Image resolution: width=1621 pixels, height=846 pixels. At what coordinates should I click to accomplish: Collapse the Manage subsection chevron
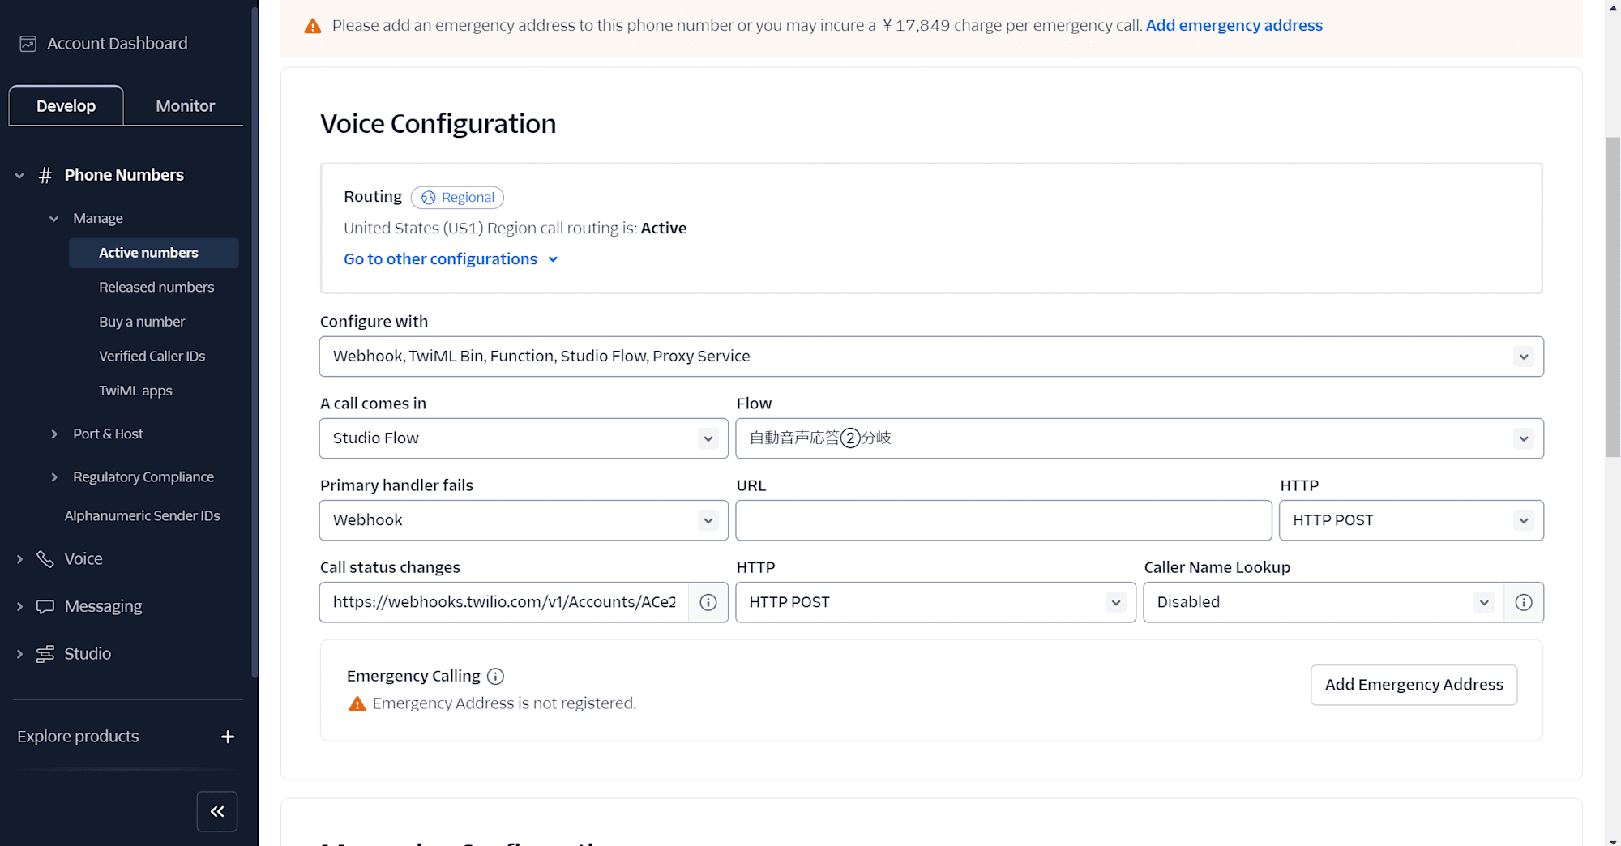pos(53,219)
